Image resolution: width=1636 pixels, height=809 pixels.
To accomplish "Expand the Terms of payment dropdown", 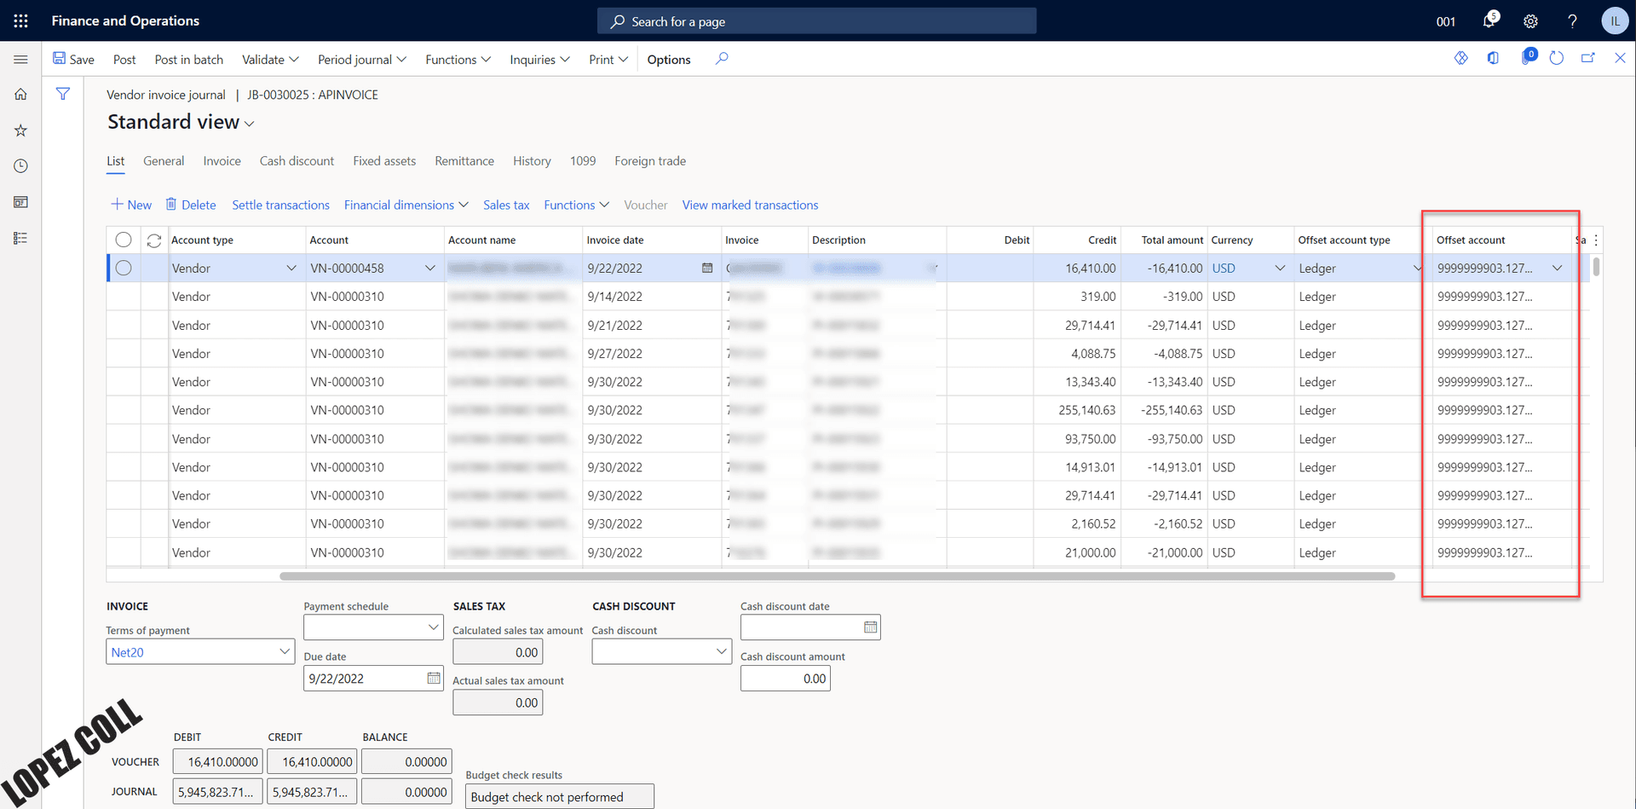I will click(x=285, y=652).
